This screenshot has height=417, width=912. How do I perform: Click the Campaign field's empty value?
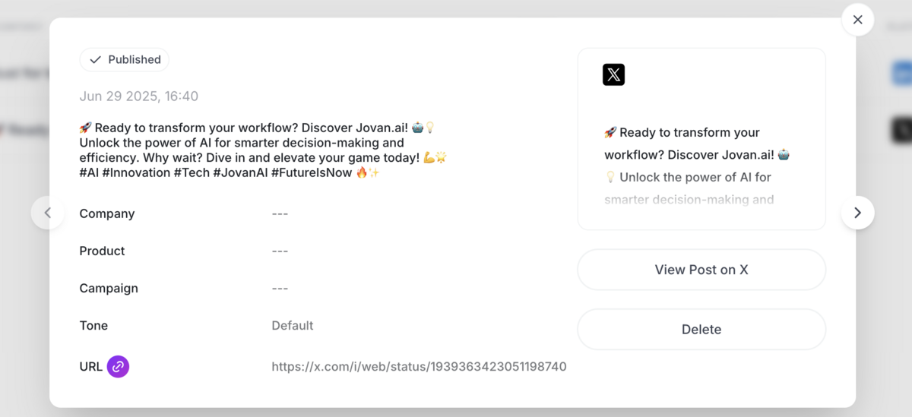coord(280,289)
